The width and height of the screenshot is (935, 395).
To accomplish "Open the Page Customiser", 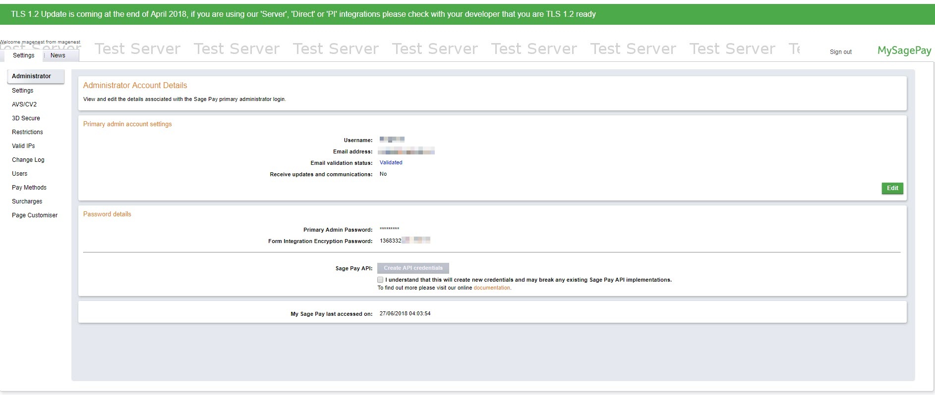I will click(35, 215).
